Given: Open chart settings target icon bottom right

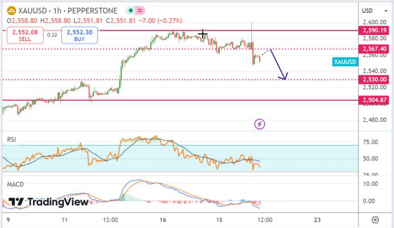Looking at the screenshot, I should tap(375, 219).
